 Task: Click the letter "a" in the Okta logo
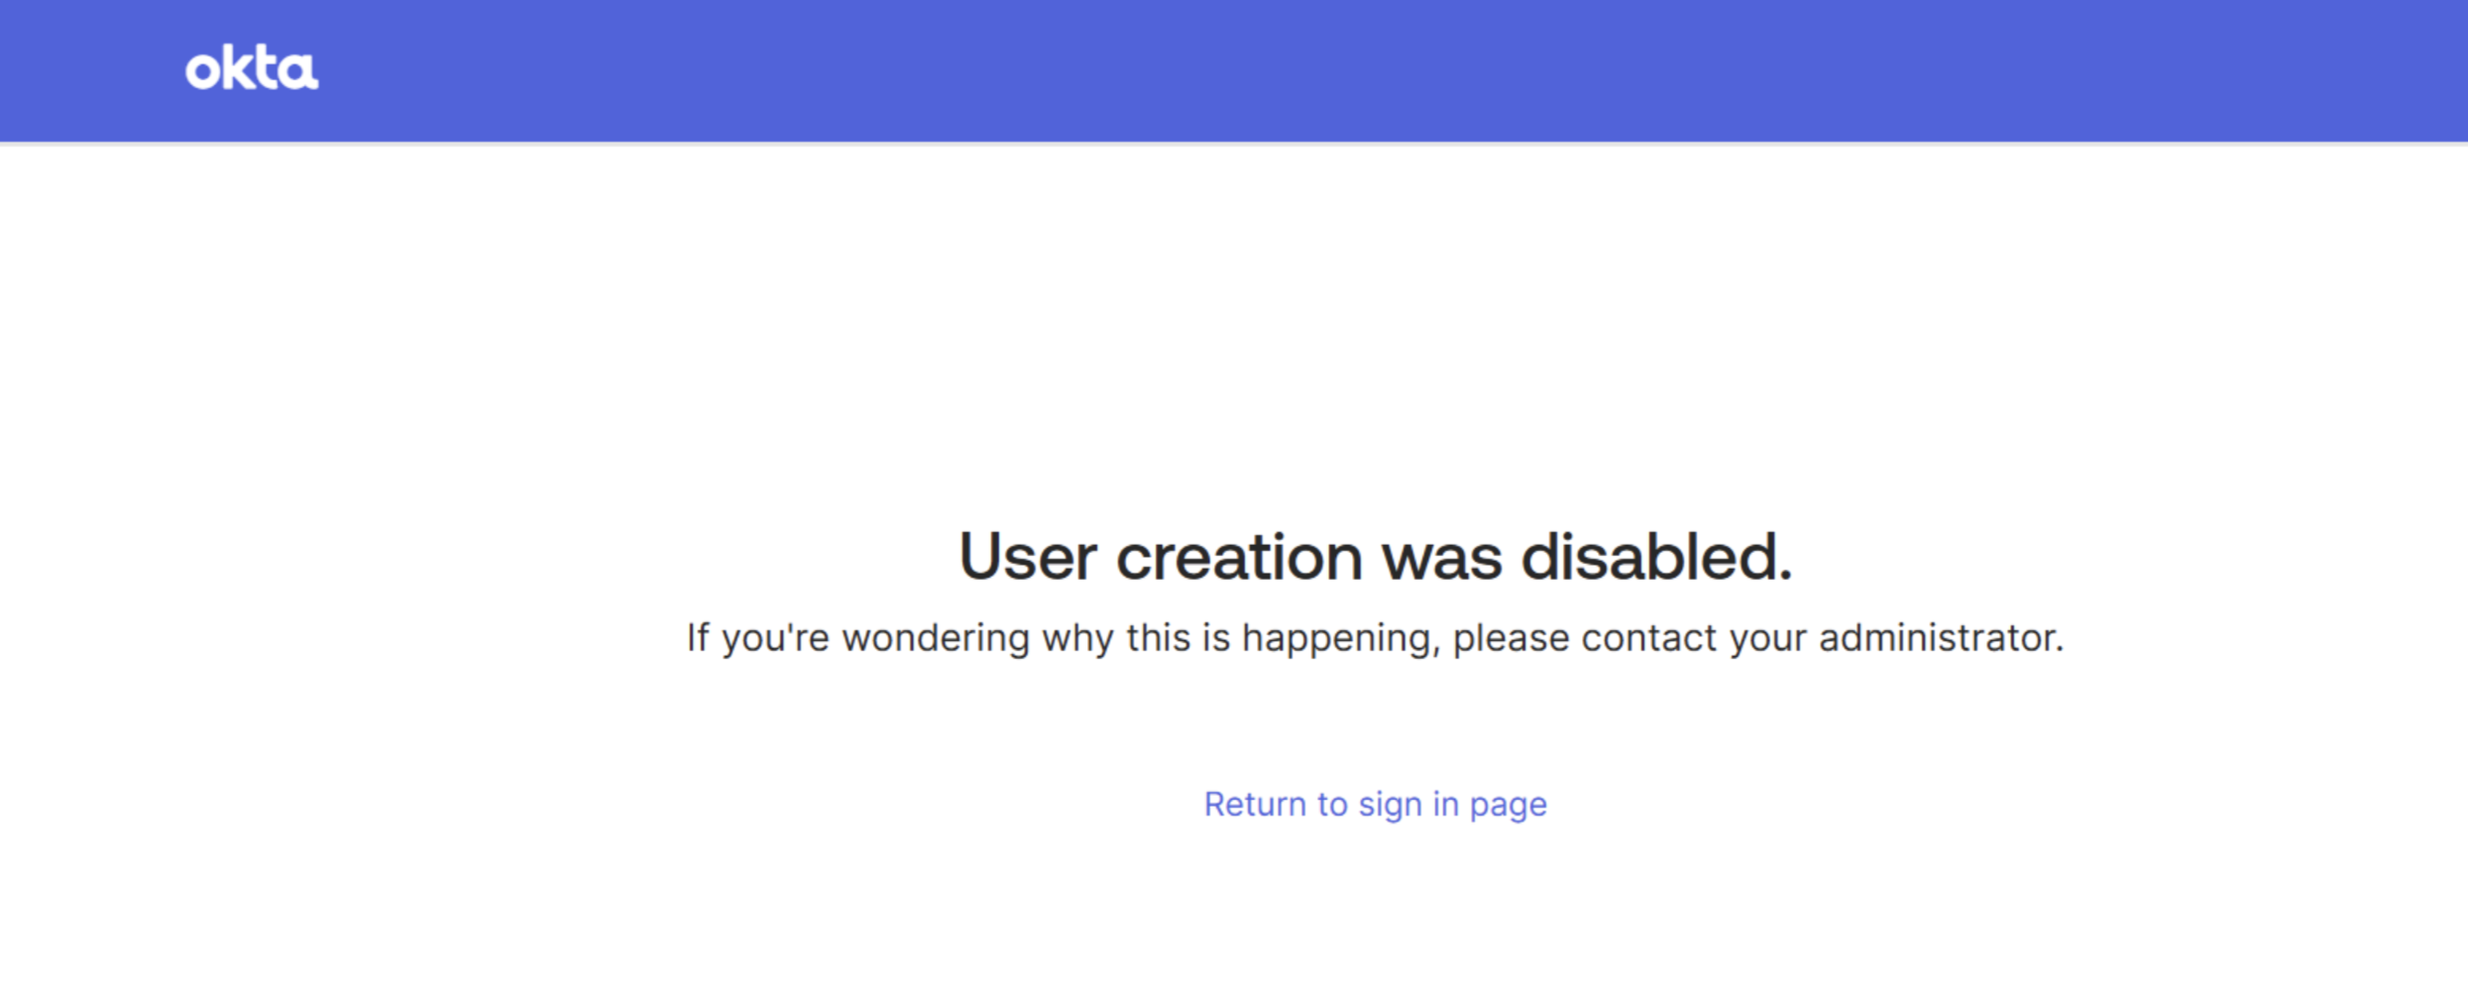pyautogui.click(x=299, y=72)
